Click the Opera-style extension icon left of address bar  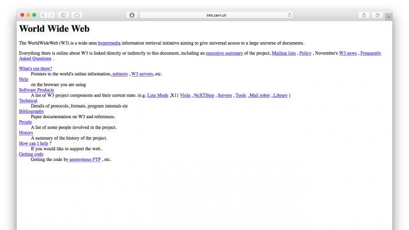pos(132,15)
